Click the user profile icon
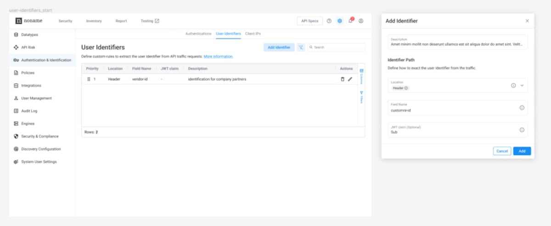Viewport: 551px width, 226px height. click(x=361, y=21)
